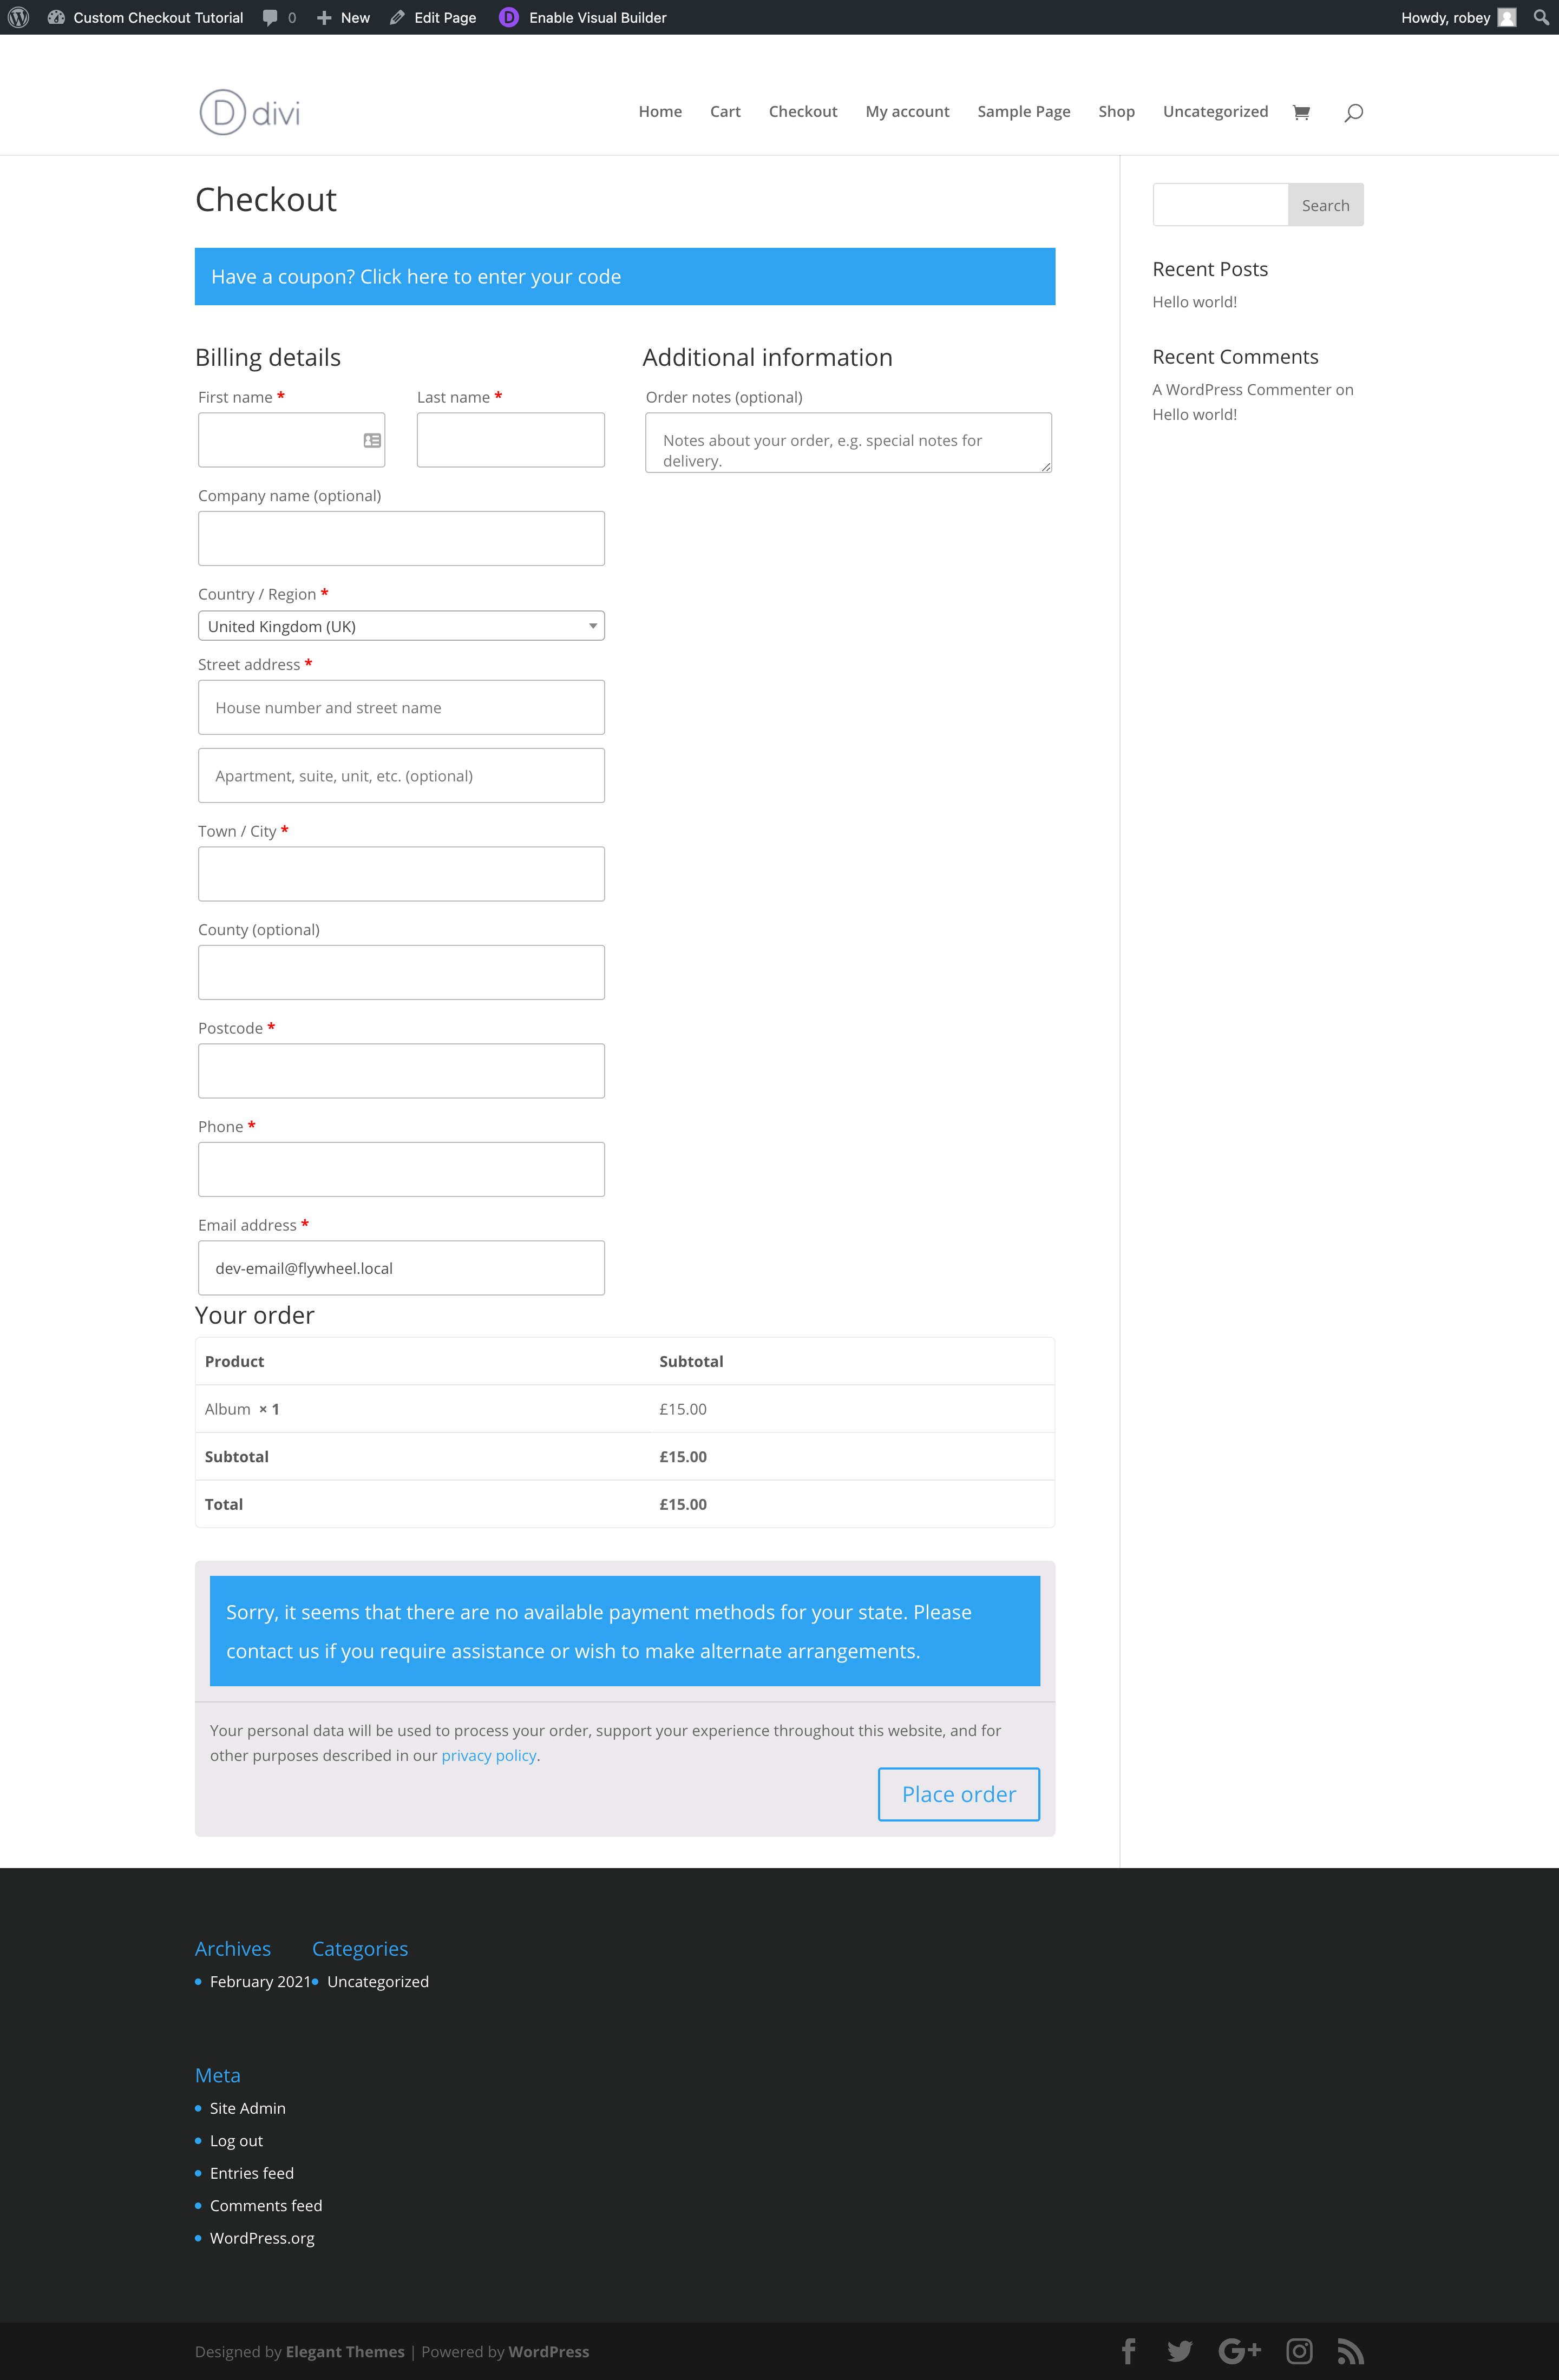Open My account from the navigation

tap(907, 111)
